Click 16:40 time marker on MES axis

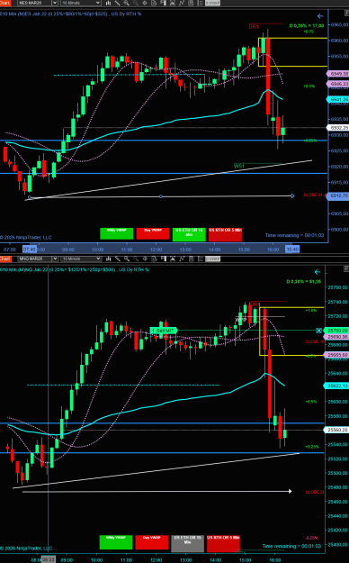coord(292,250)
